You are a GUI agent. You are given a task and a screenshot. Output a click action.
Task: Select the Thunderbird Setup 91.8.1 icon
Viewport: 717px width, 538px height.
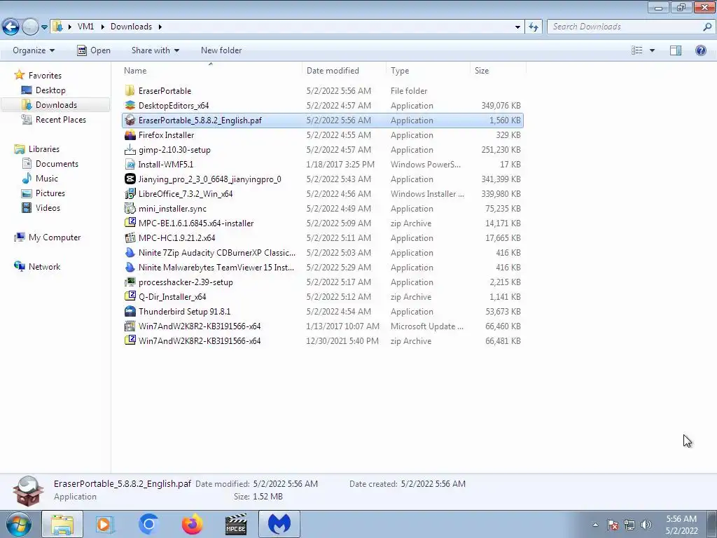(130, 312)
